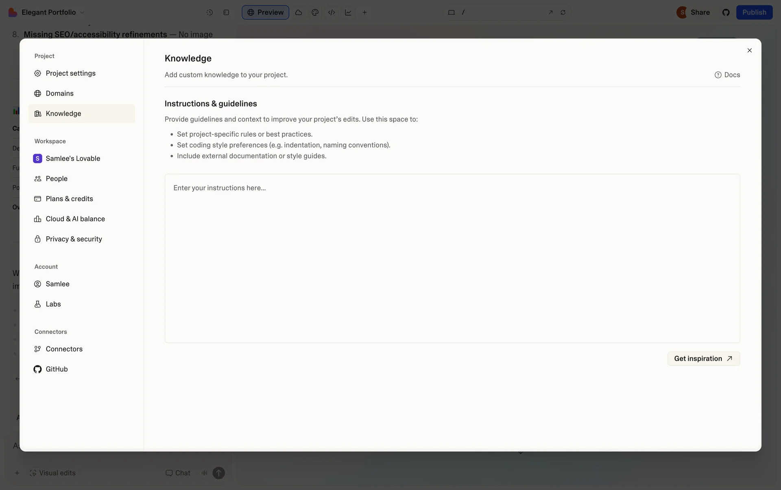Open preview in new tab arrow icon
781x490 pixels.
(x=550, y=12)
